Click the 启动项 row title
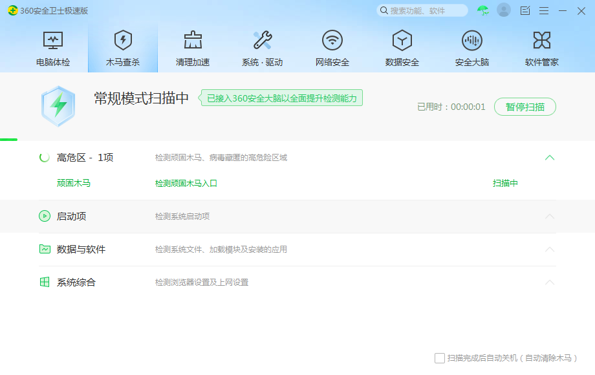This screenshot has width=595, height=375. click(x=71, y=216)
